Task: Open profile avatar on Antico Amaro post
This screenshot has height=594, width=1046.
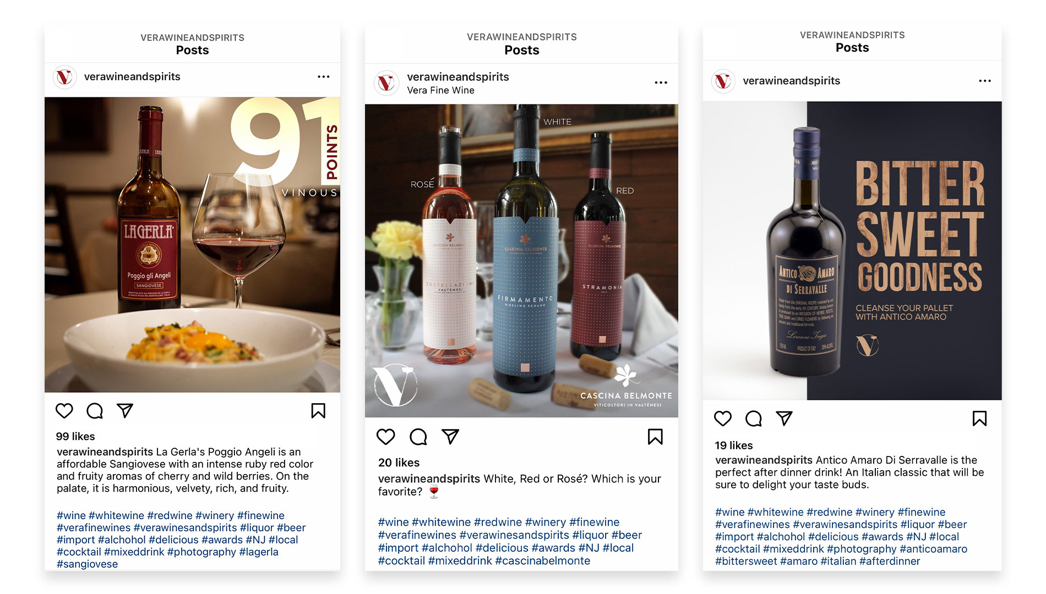Action: 723,81
